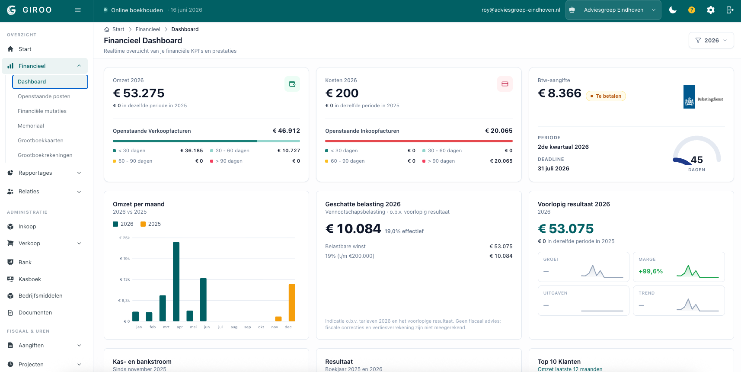
Task: Collapse the Financieel sidebar section
Action: [79, 66]
